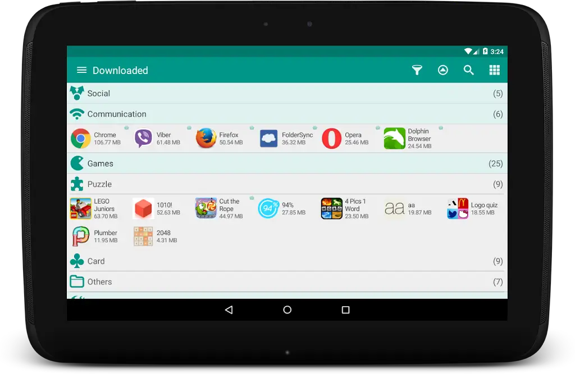Click the collapse-all circle icon
Screen dimensions: 575x374
[443, 70]
